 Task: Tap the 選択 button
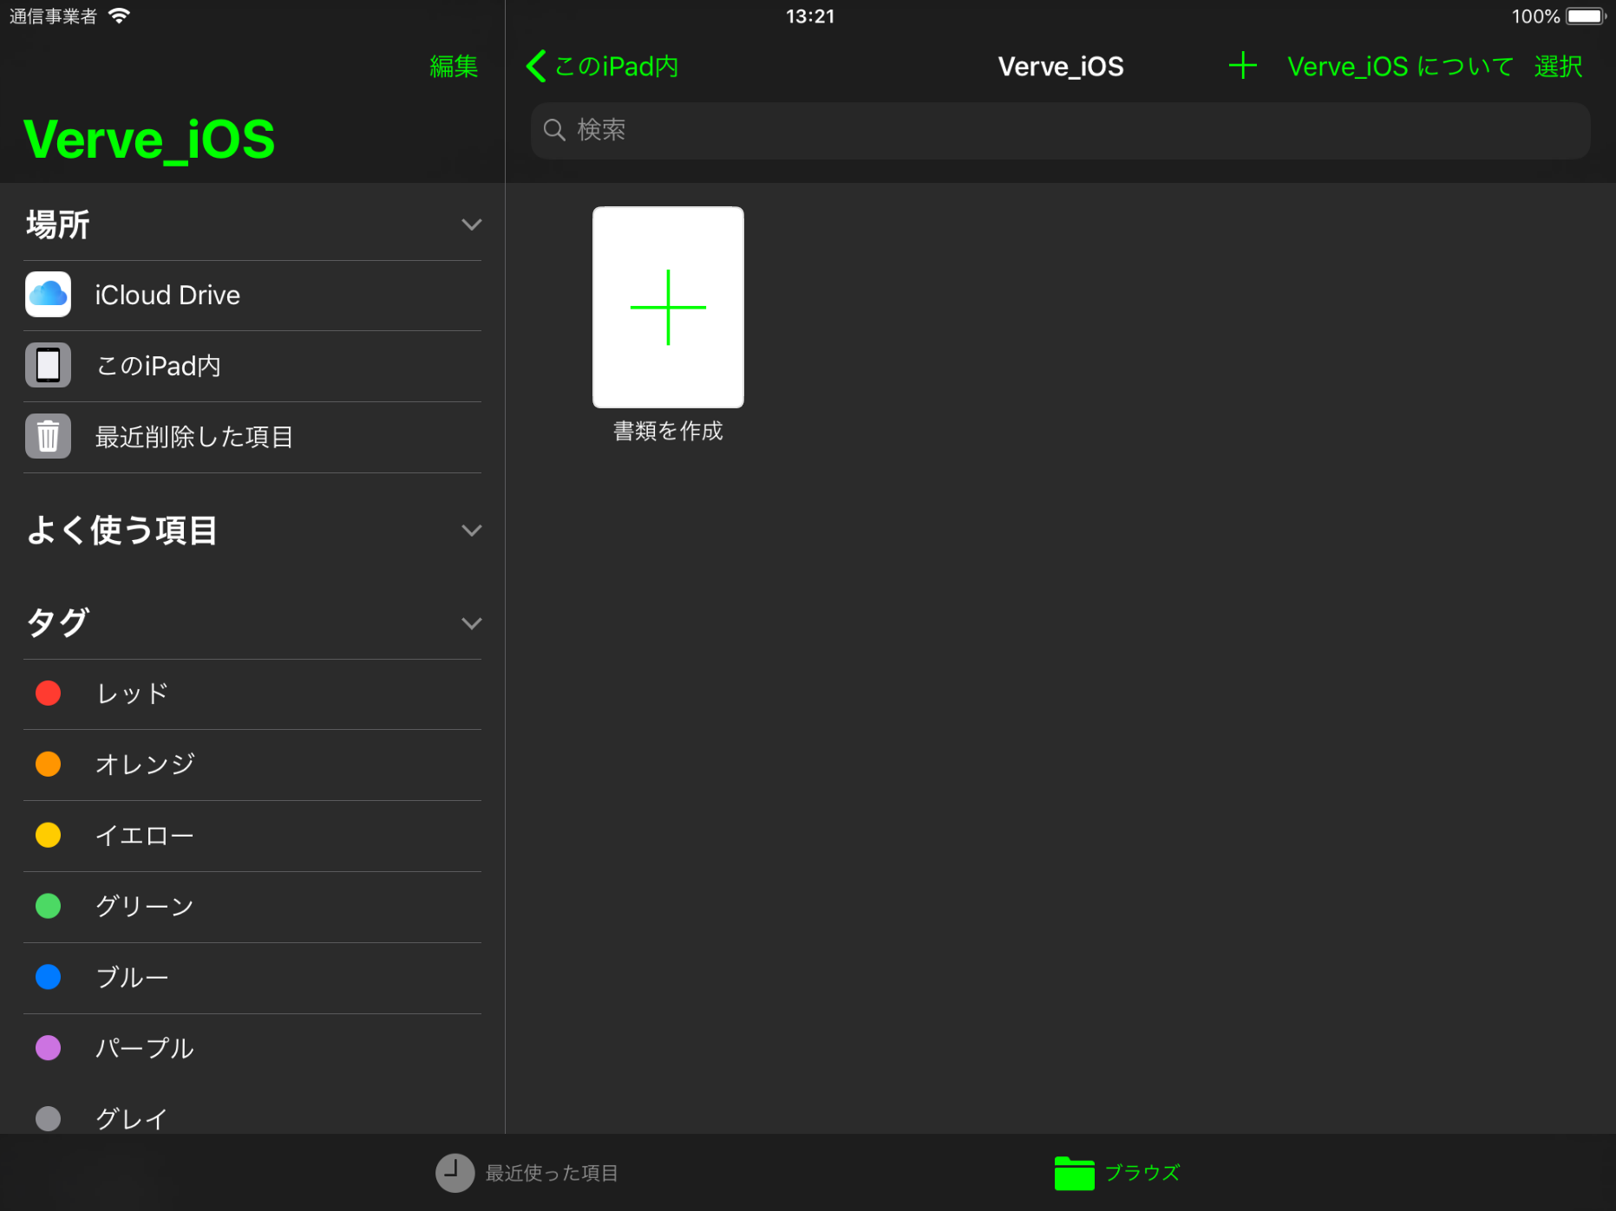pos(1558,67)
